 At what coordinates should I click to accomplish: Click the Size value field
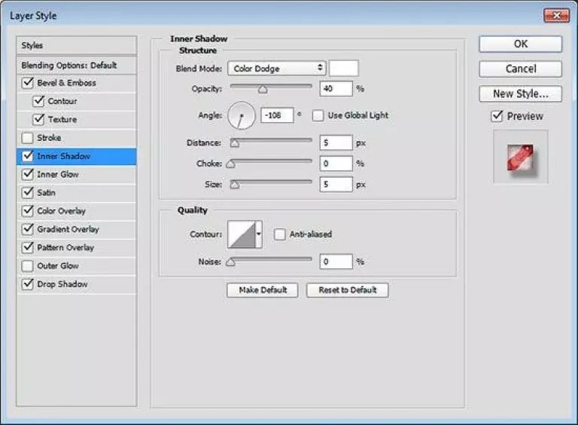[x=336, y=184]
